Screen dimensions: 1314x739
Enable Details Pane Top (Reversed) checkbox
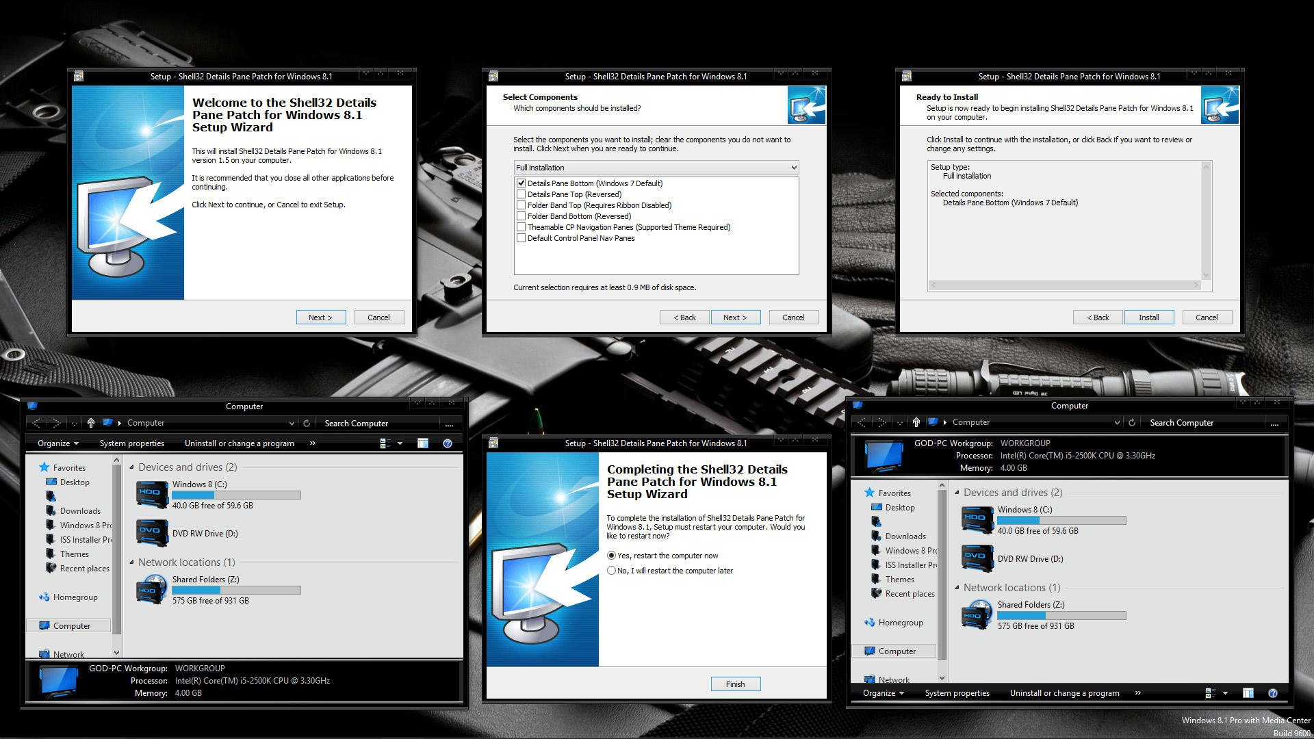(521, 194)
